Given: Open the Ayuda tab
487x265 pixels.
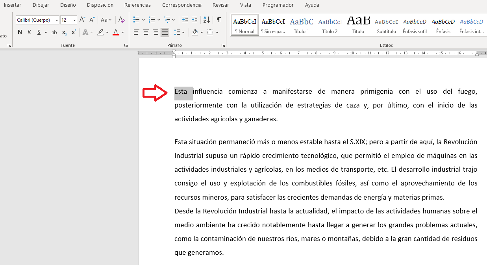Looking at the screenshot, I should click(312, 5).
